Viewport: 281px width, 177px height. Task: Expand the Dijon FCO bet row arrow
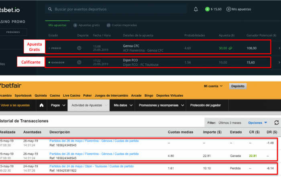[279, 62]
